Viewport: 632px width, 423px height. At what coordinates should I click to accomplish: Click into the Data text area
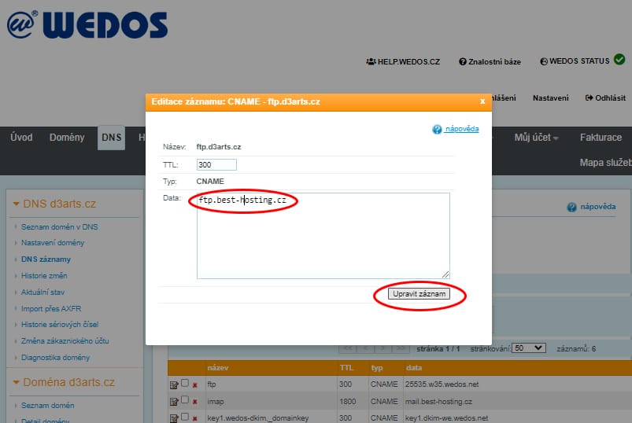click(323, 236)
